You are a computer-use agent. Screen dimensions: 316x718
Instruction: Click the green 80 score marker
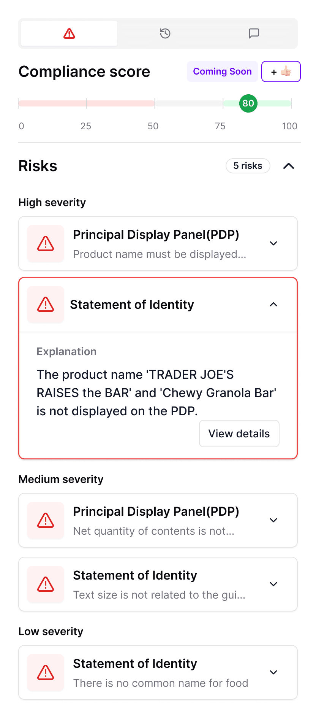tap(248, 103)
